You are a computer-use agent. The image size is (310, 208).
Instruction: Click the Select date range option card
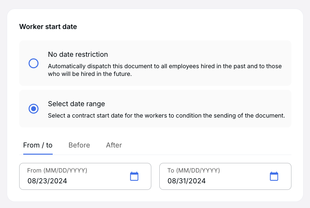tap(155, 109)
